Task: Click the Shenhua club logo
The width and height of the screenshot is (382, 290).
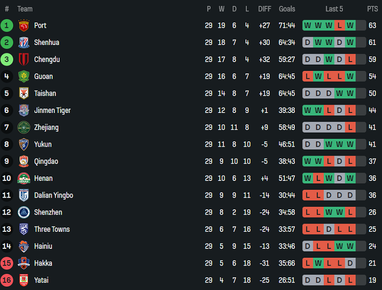Action: point(24,43)
